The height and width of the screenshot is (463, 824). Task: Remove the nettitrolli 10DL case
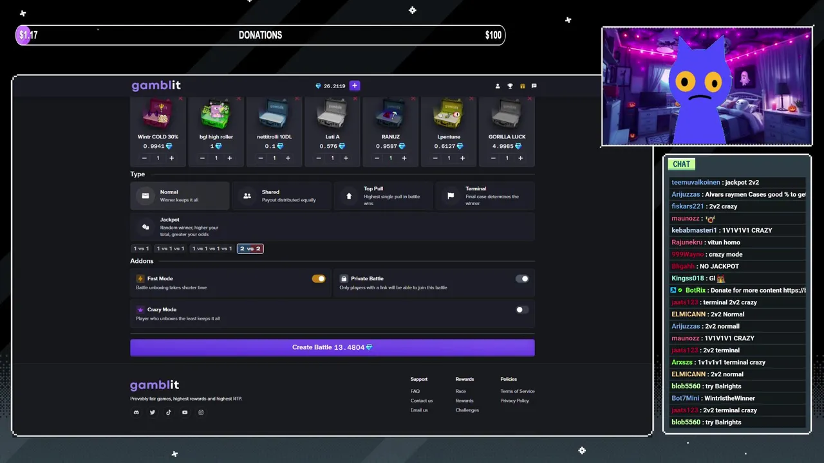(297, 98)
